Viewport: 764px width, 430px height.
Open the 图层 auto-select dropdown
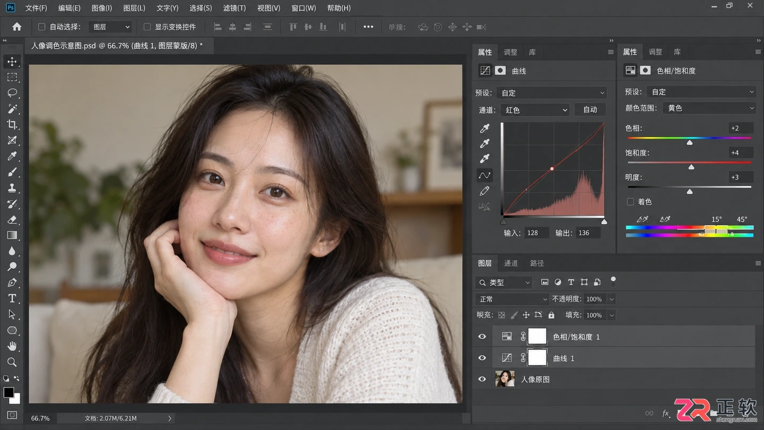[x=111, y=27]
